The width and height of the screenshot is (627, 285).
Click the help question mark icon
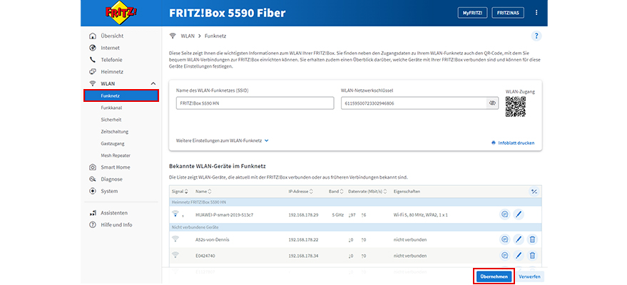pos(536,36)
